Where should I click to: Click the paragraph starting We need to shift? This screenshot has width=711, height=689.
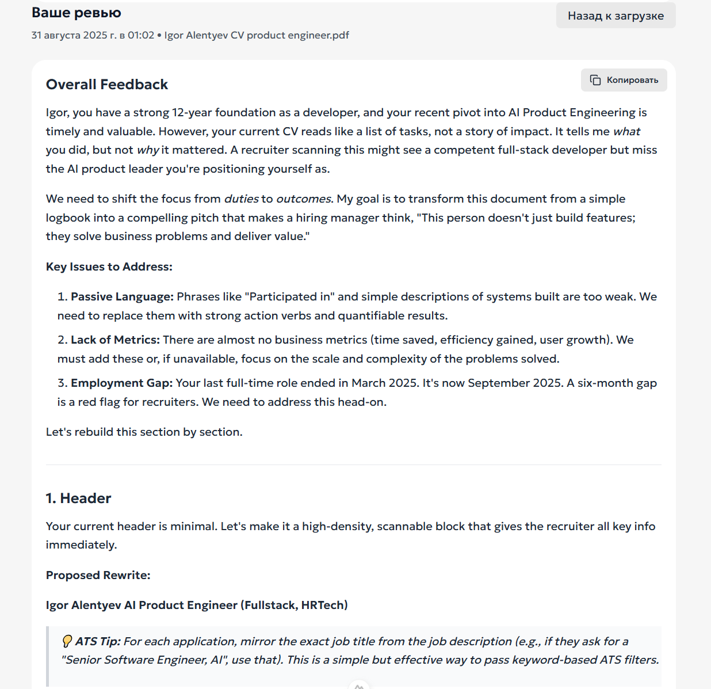click(341, 218)
